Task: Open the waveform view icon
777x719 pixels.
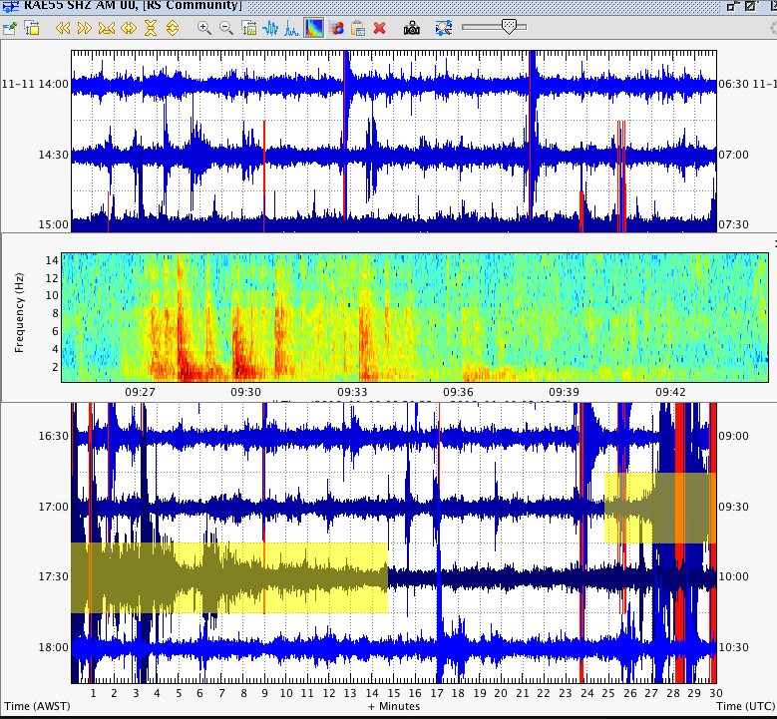Action: [270, 28]
